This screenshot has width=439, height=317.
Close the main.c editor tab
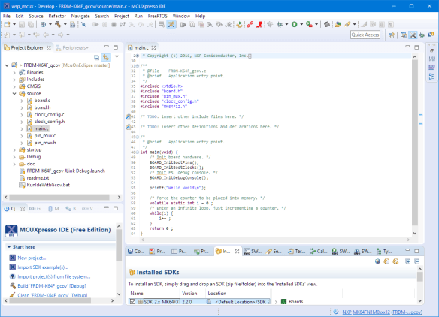click(153, 47)
